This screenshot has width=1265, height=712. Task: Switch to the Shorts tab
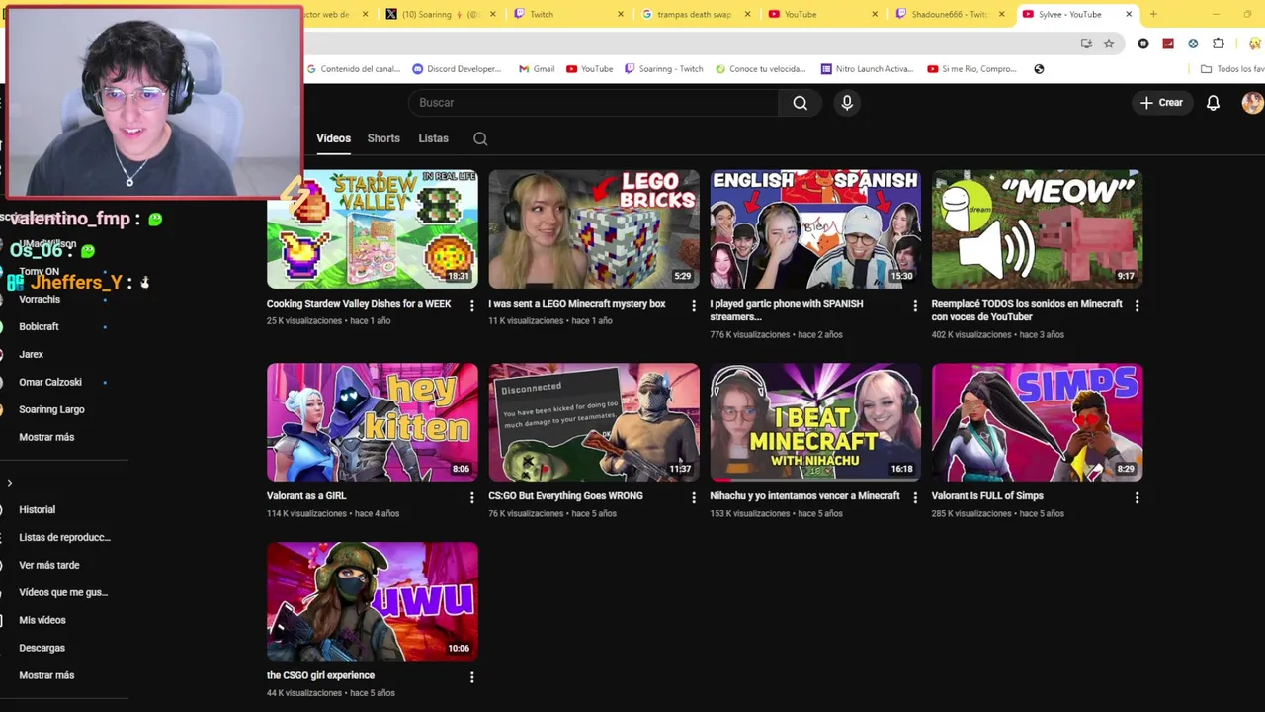[383, 138]
